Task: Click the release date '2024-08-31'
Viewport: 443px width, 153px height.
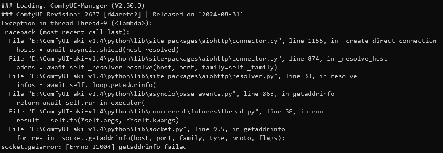Action: (x=220, y=14)
